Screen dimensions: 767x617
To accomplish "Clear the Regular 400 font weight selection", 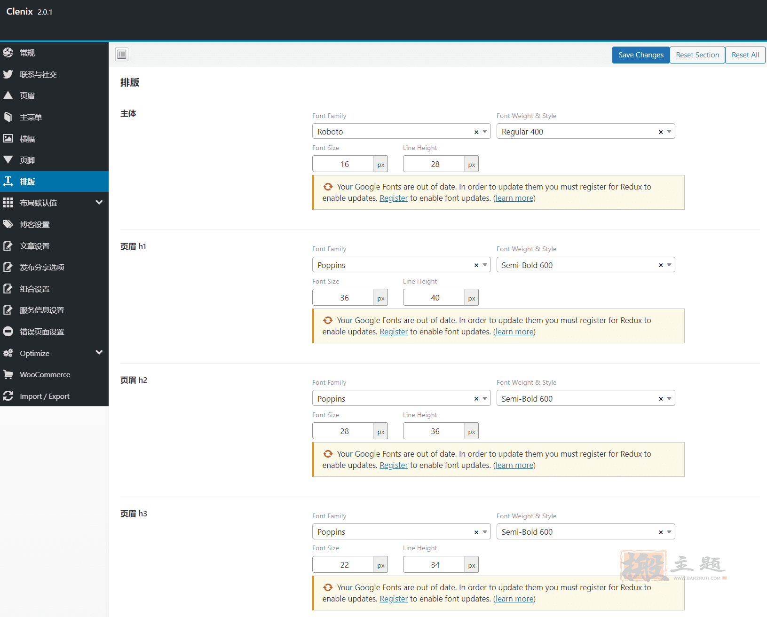I will coord(661,132).
